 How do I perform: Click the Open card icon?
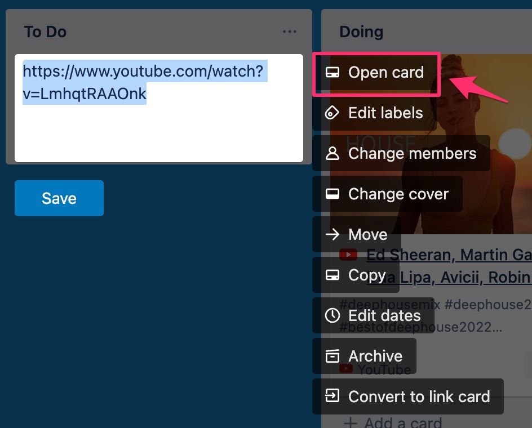coord(332,72)
